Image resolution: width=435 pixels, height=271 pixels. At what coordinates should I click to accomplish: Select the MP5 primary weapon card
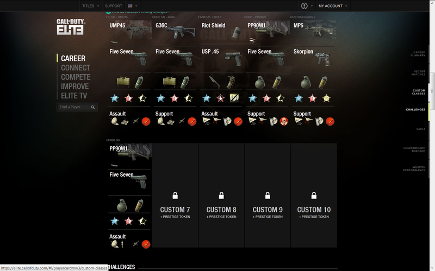(314, 33)
